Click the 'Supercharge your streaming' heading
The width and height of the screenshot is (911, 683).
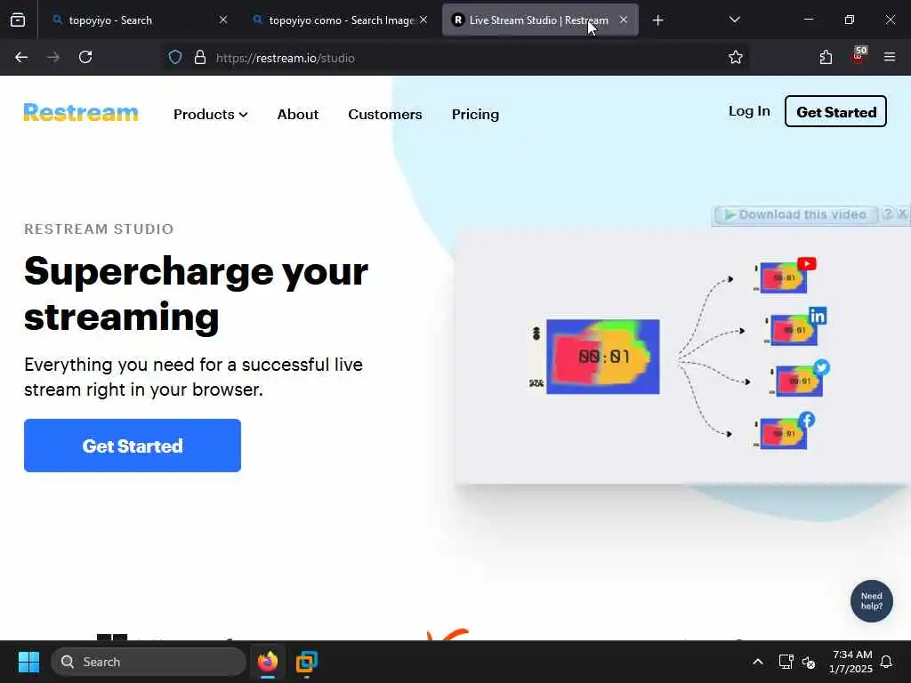pos(196,293)
